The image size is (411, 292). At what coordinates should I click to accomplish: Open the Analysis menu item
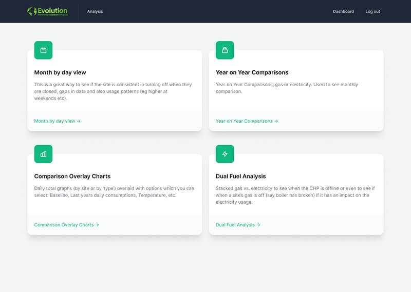(x=95, y=11)
